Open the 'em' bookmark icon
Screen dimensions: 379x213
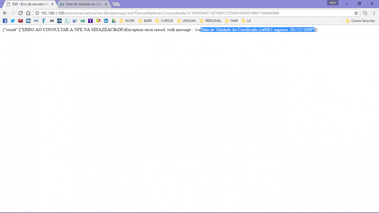(x=36, y=21)
